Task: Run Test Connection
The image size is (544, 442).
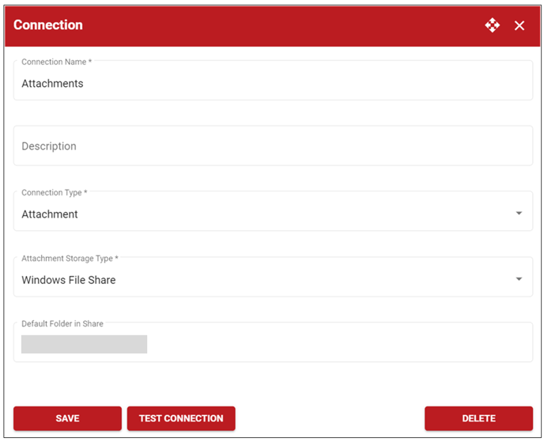Action: [x=181, y=418]
